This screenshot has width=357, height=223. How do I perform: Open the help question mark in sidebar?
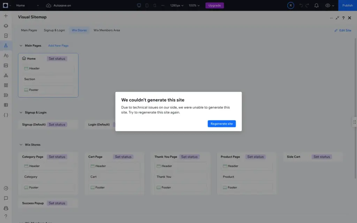coord(6,216)
